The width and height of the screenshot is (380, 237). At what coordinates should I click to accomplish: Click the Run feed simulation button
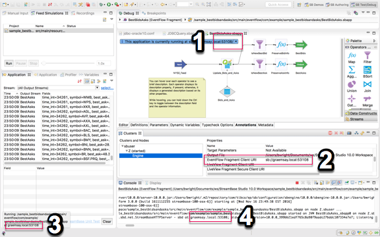pyautogui.click(x=9, y=63)
